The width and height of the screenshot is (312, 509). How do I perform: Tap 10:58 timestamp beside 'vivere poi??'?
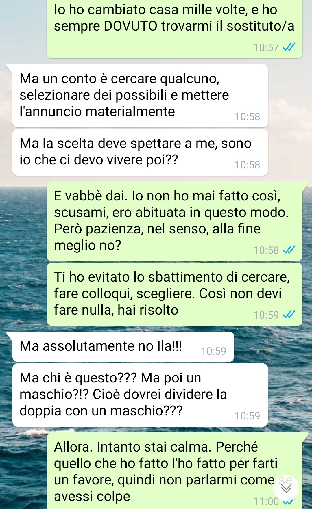coord(248,165)
